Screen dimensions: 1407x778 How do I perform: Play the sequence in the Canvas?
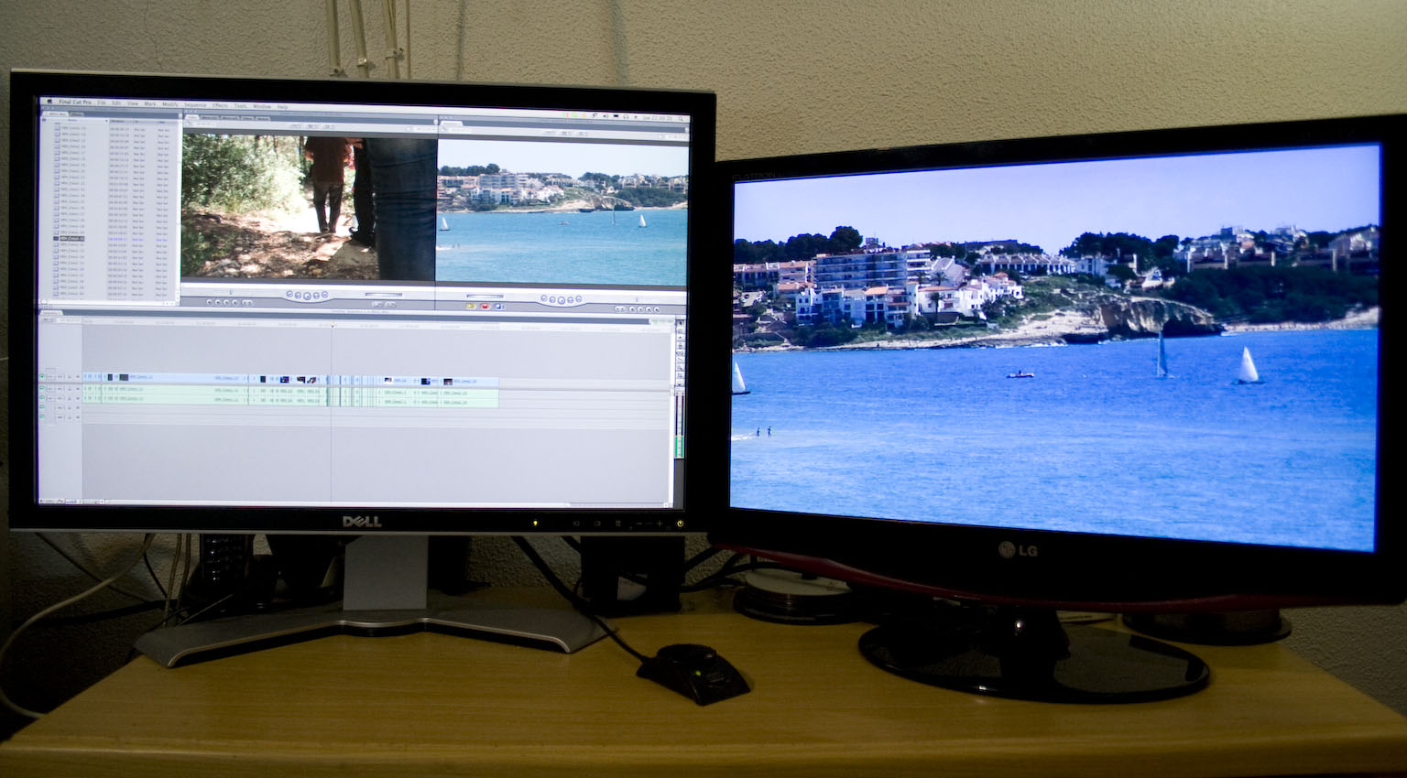point(562,299)
